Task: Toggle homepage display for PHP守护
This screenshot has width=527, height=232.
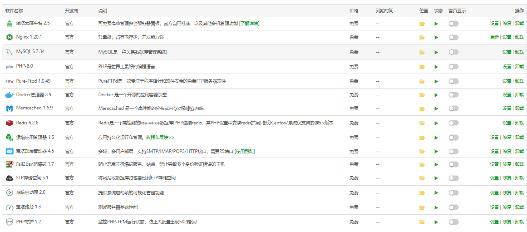Action: [x=453, y=222]
